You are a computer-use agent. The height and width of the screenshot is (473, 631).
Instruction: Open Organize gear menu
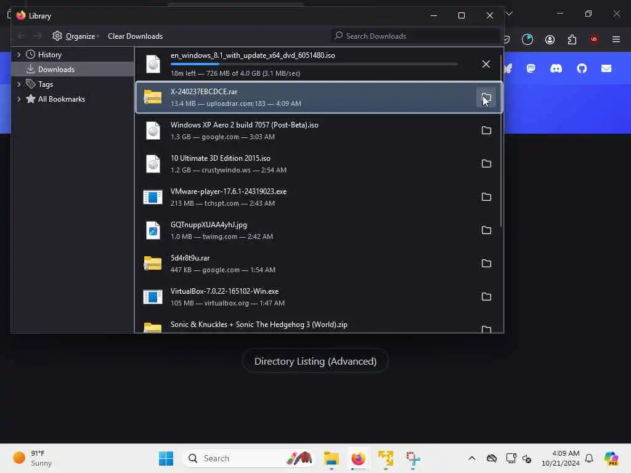pos(76,36)
